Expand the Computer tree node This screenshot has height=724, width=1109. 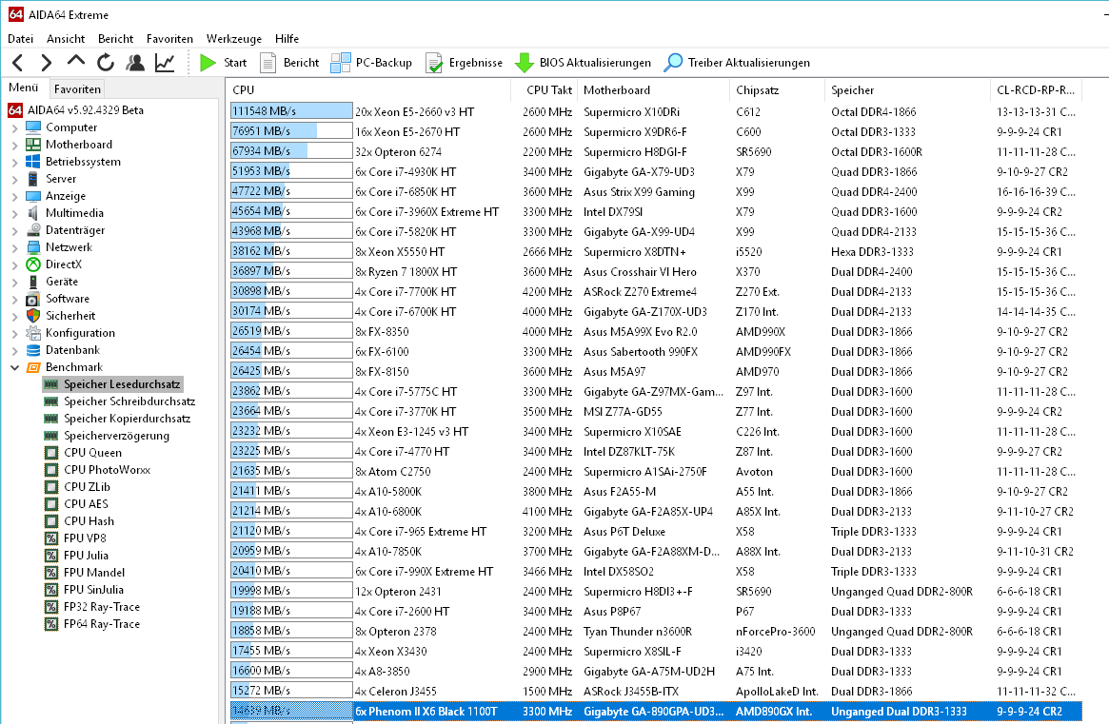click(15, 128)
